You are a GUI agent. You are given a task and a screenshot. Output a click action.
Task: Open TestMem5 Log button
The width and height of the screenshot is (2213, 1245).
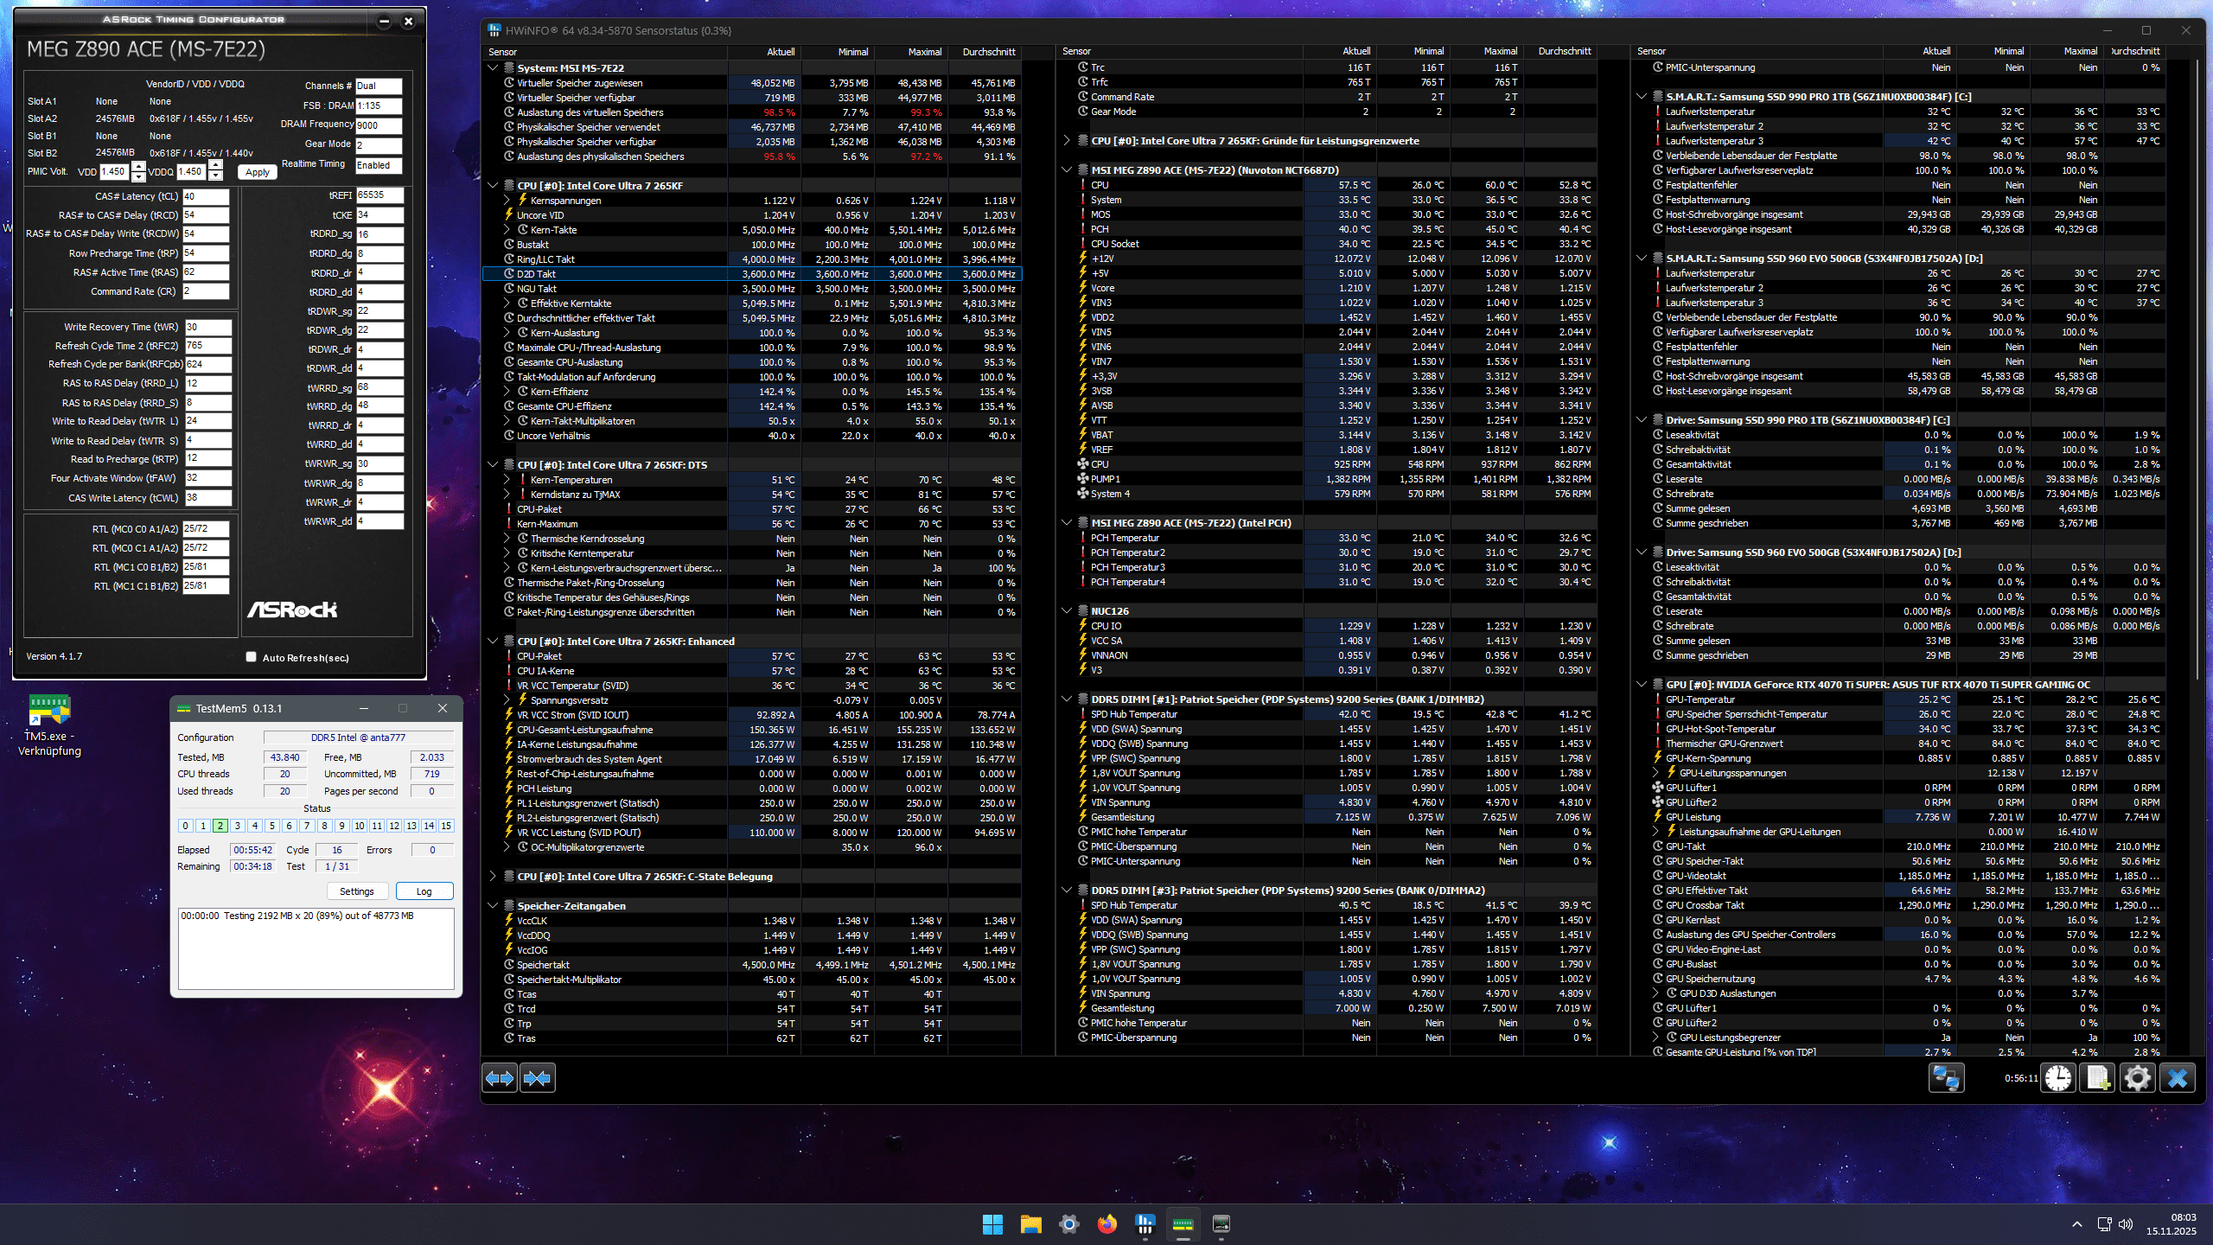(424, 891)
